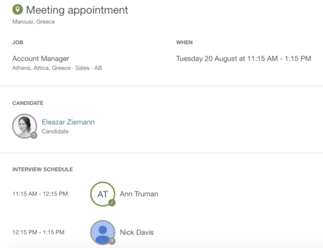Click the Marousi, Greece location text

click(x=33, y=22)
